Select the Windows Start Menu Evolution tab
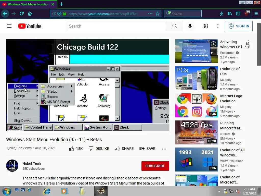This screenshot has height=196, width=261. pyautogui.click(x=29, y=4)
